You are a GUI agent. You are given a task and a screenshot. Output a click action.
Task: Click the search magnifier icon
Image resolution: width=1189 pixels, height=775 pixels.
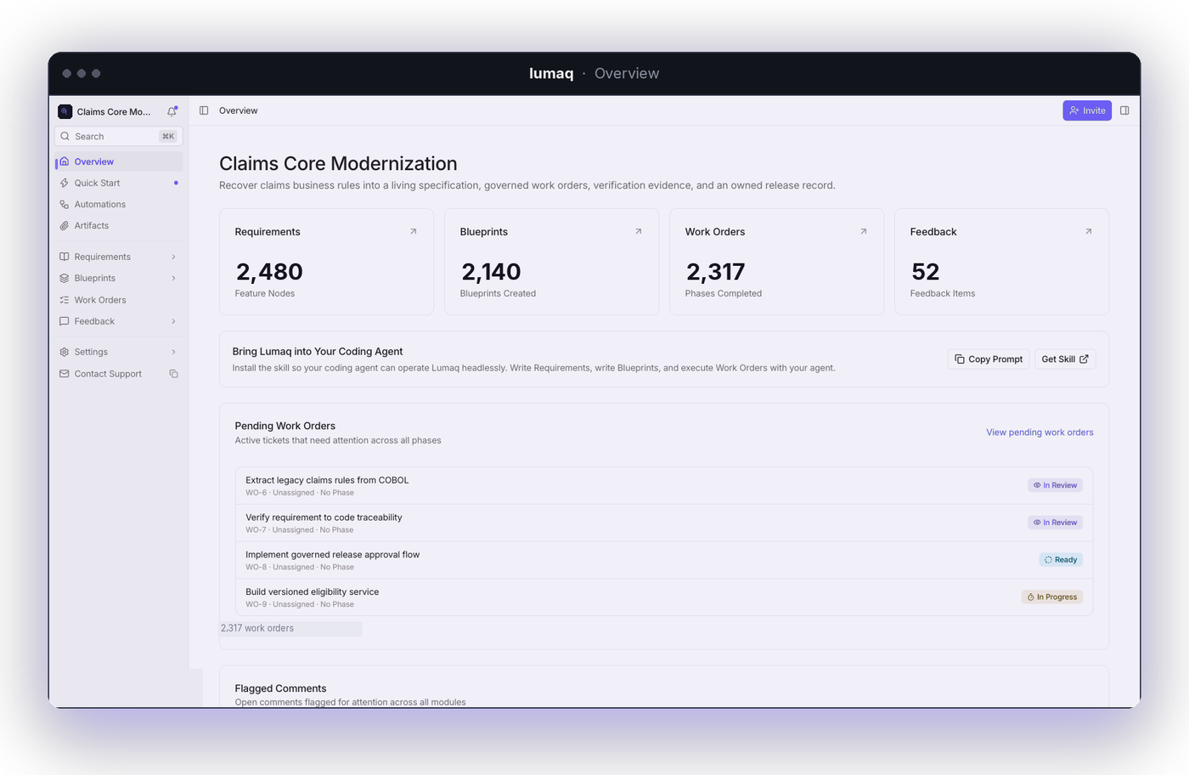click(x=65, y=136)
